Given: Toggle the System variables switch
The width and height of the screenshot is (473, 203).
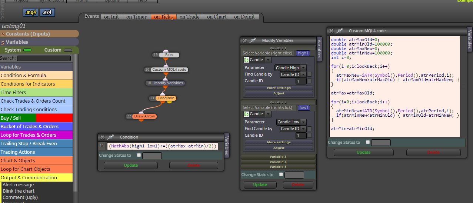Looking at the screenshot, I should (x=27, y=50).
